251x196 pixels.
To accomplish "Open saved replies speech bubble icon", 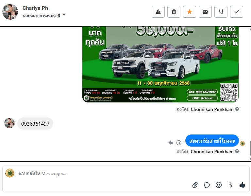I will point(207,185).
